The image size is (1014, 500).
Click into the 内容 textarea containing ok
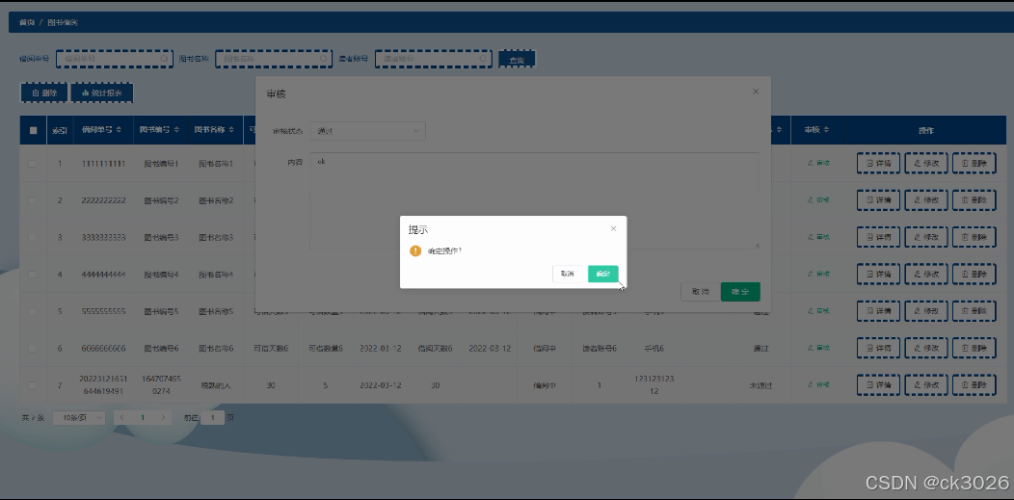(534, 201)
